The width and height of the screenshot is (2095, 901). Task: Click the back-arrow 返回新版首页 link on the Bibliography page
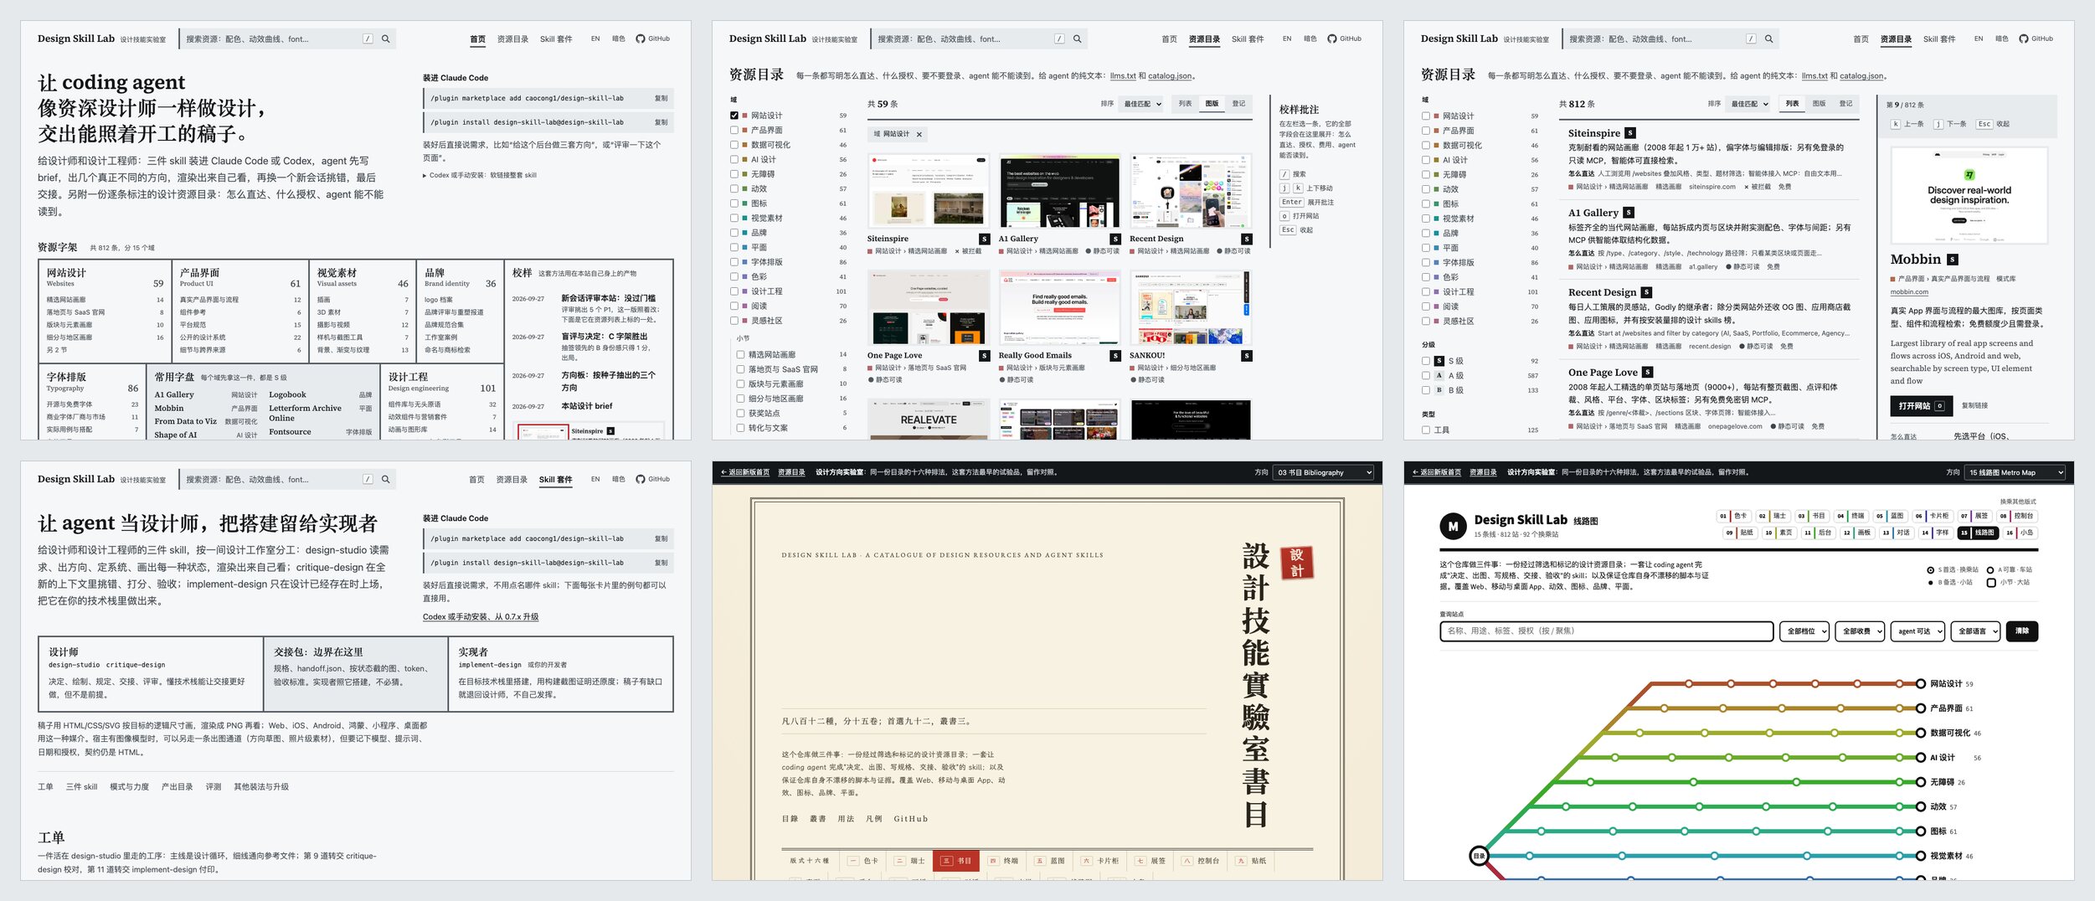click(745, 472)
